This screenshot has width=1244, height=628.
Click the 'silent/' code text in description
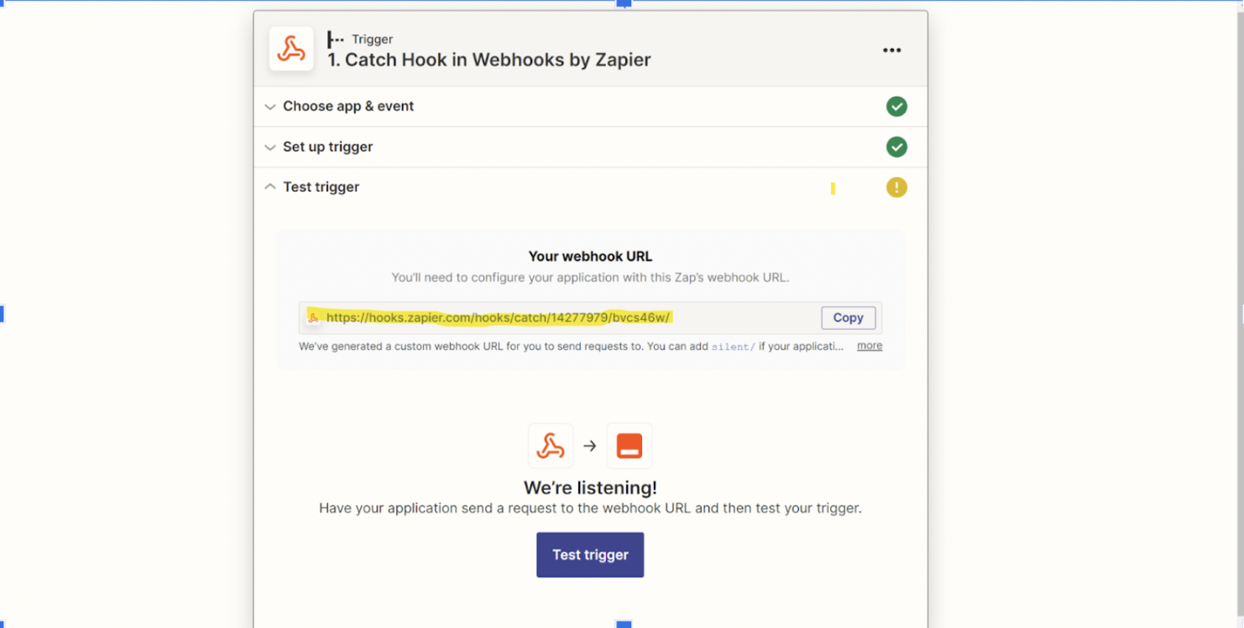[x=733, y=347]
